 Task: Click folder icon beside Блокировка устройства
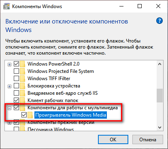22,86
